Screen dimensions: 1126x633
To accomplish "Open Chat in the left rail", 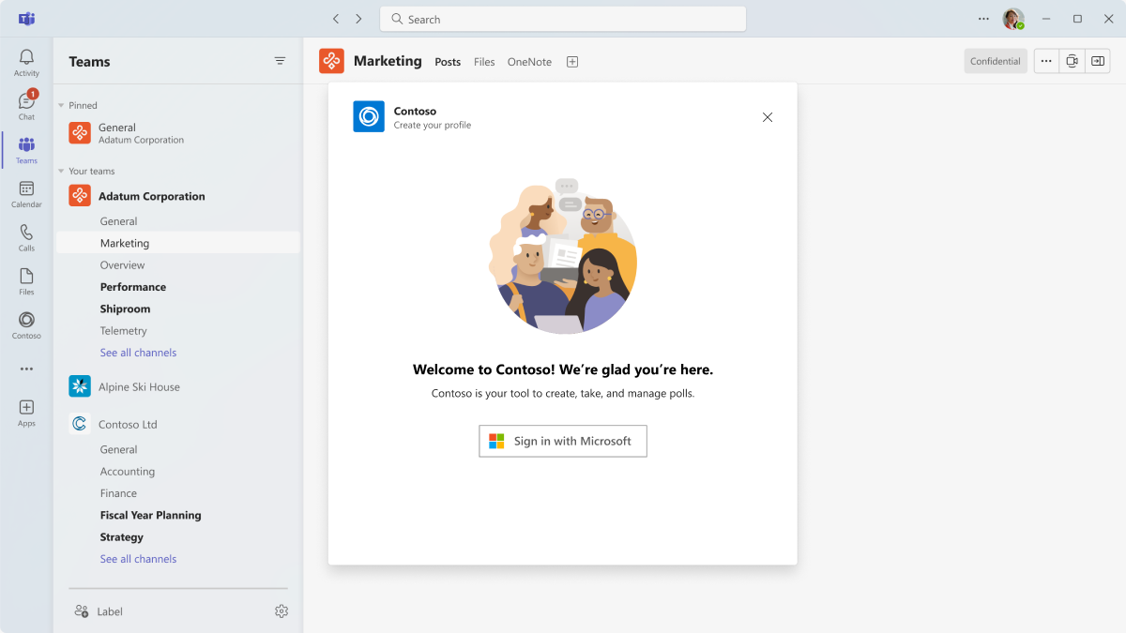I will pyautogui.click(x=26, y=106).
